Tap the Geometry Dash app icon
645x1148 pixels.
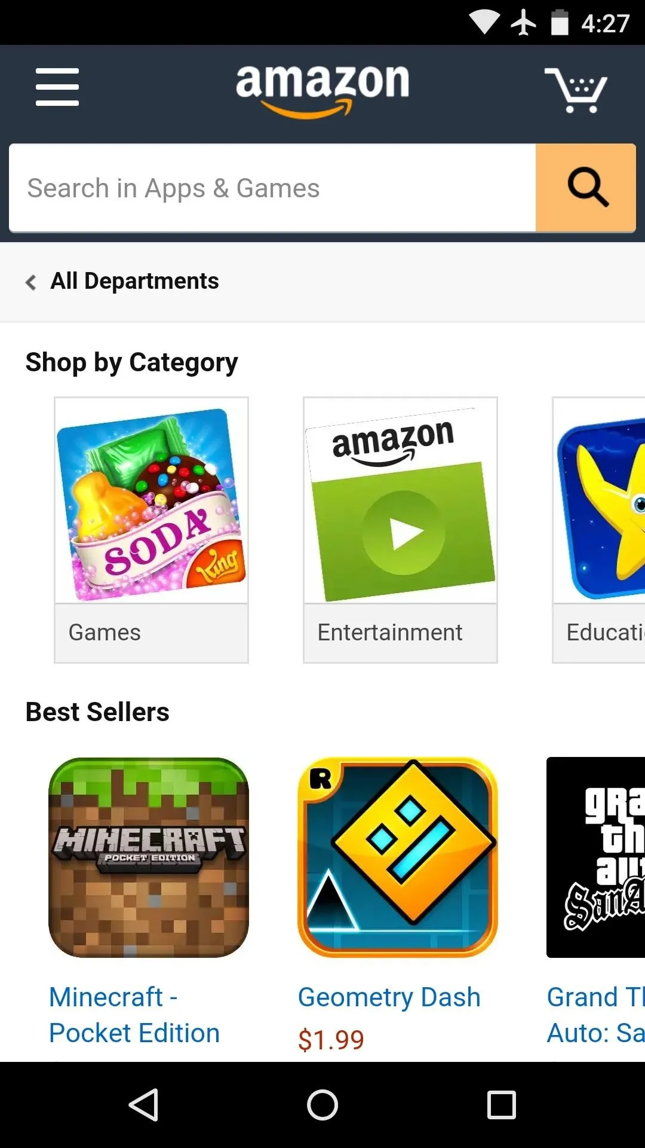click(398, 857)
